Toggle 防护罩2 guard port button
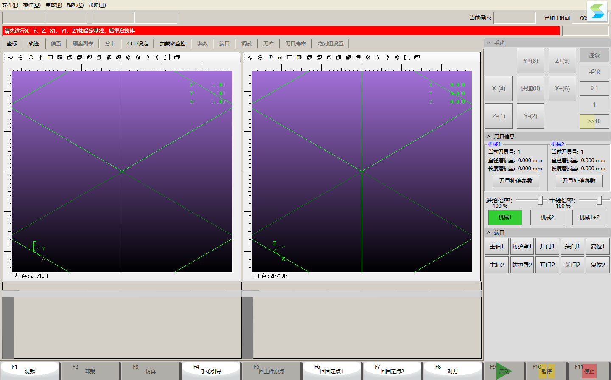The image size is (611, 380). point(522,265)
